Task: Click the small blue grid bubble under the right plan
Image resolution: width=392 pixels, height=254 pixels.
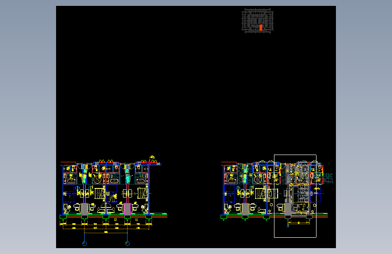Action: [288, 226]
